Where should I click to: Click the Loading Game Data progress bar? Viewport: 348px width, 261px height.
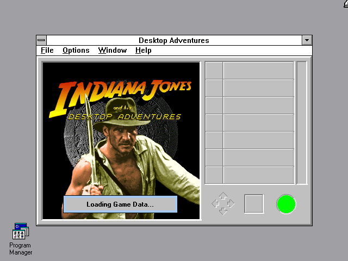[x=120, y=204]
